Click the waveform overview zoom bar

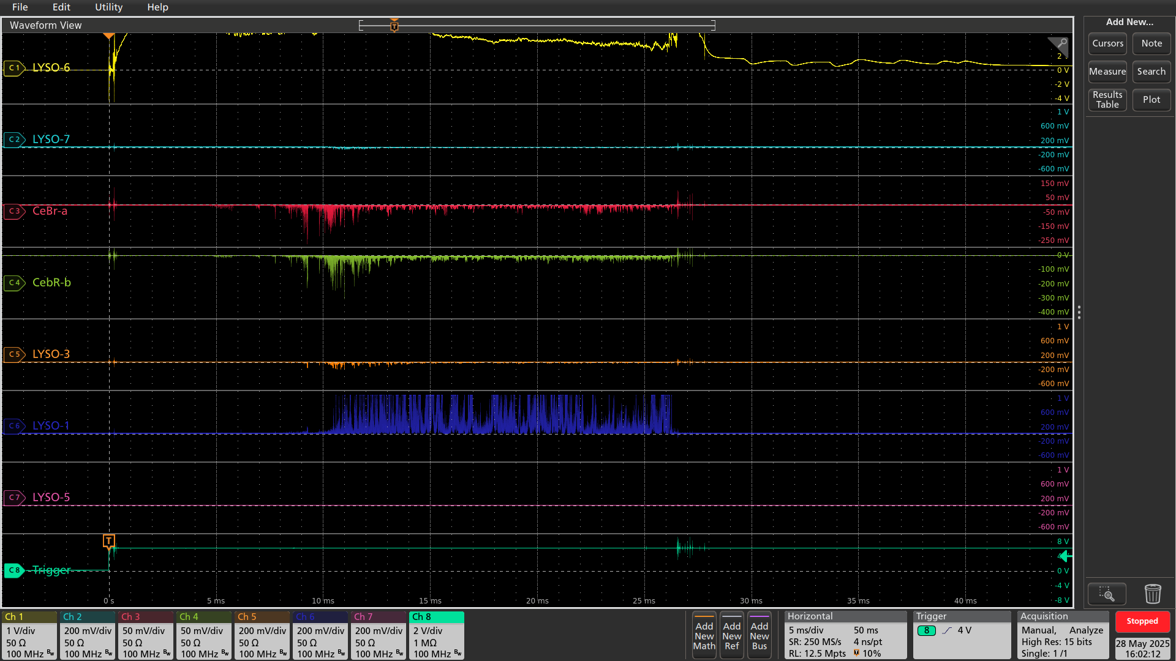(537, 25)
